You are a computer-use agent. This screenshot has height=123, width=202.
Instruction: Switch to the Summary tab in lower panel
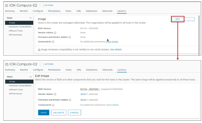point(10,70)
